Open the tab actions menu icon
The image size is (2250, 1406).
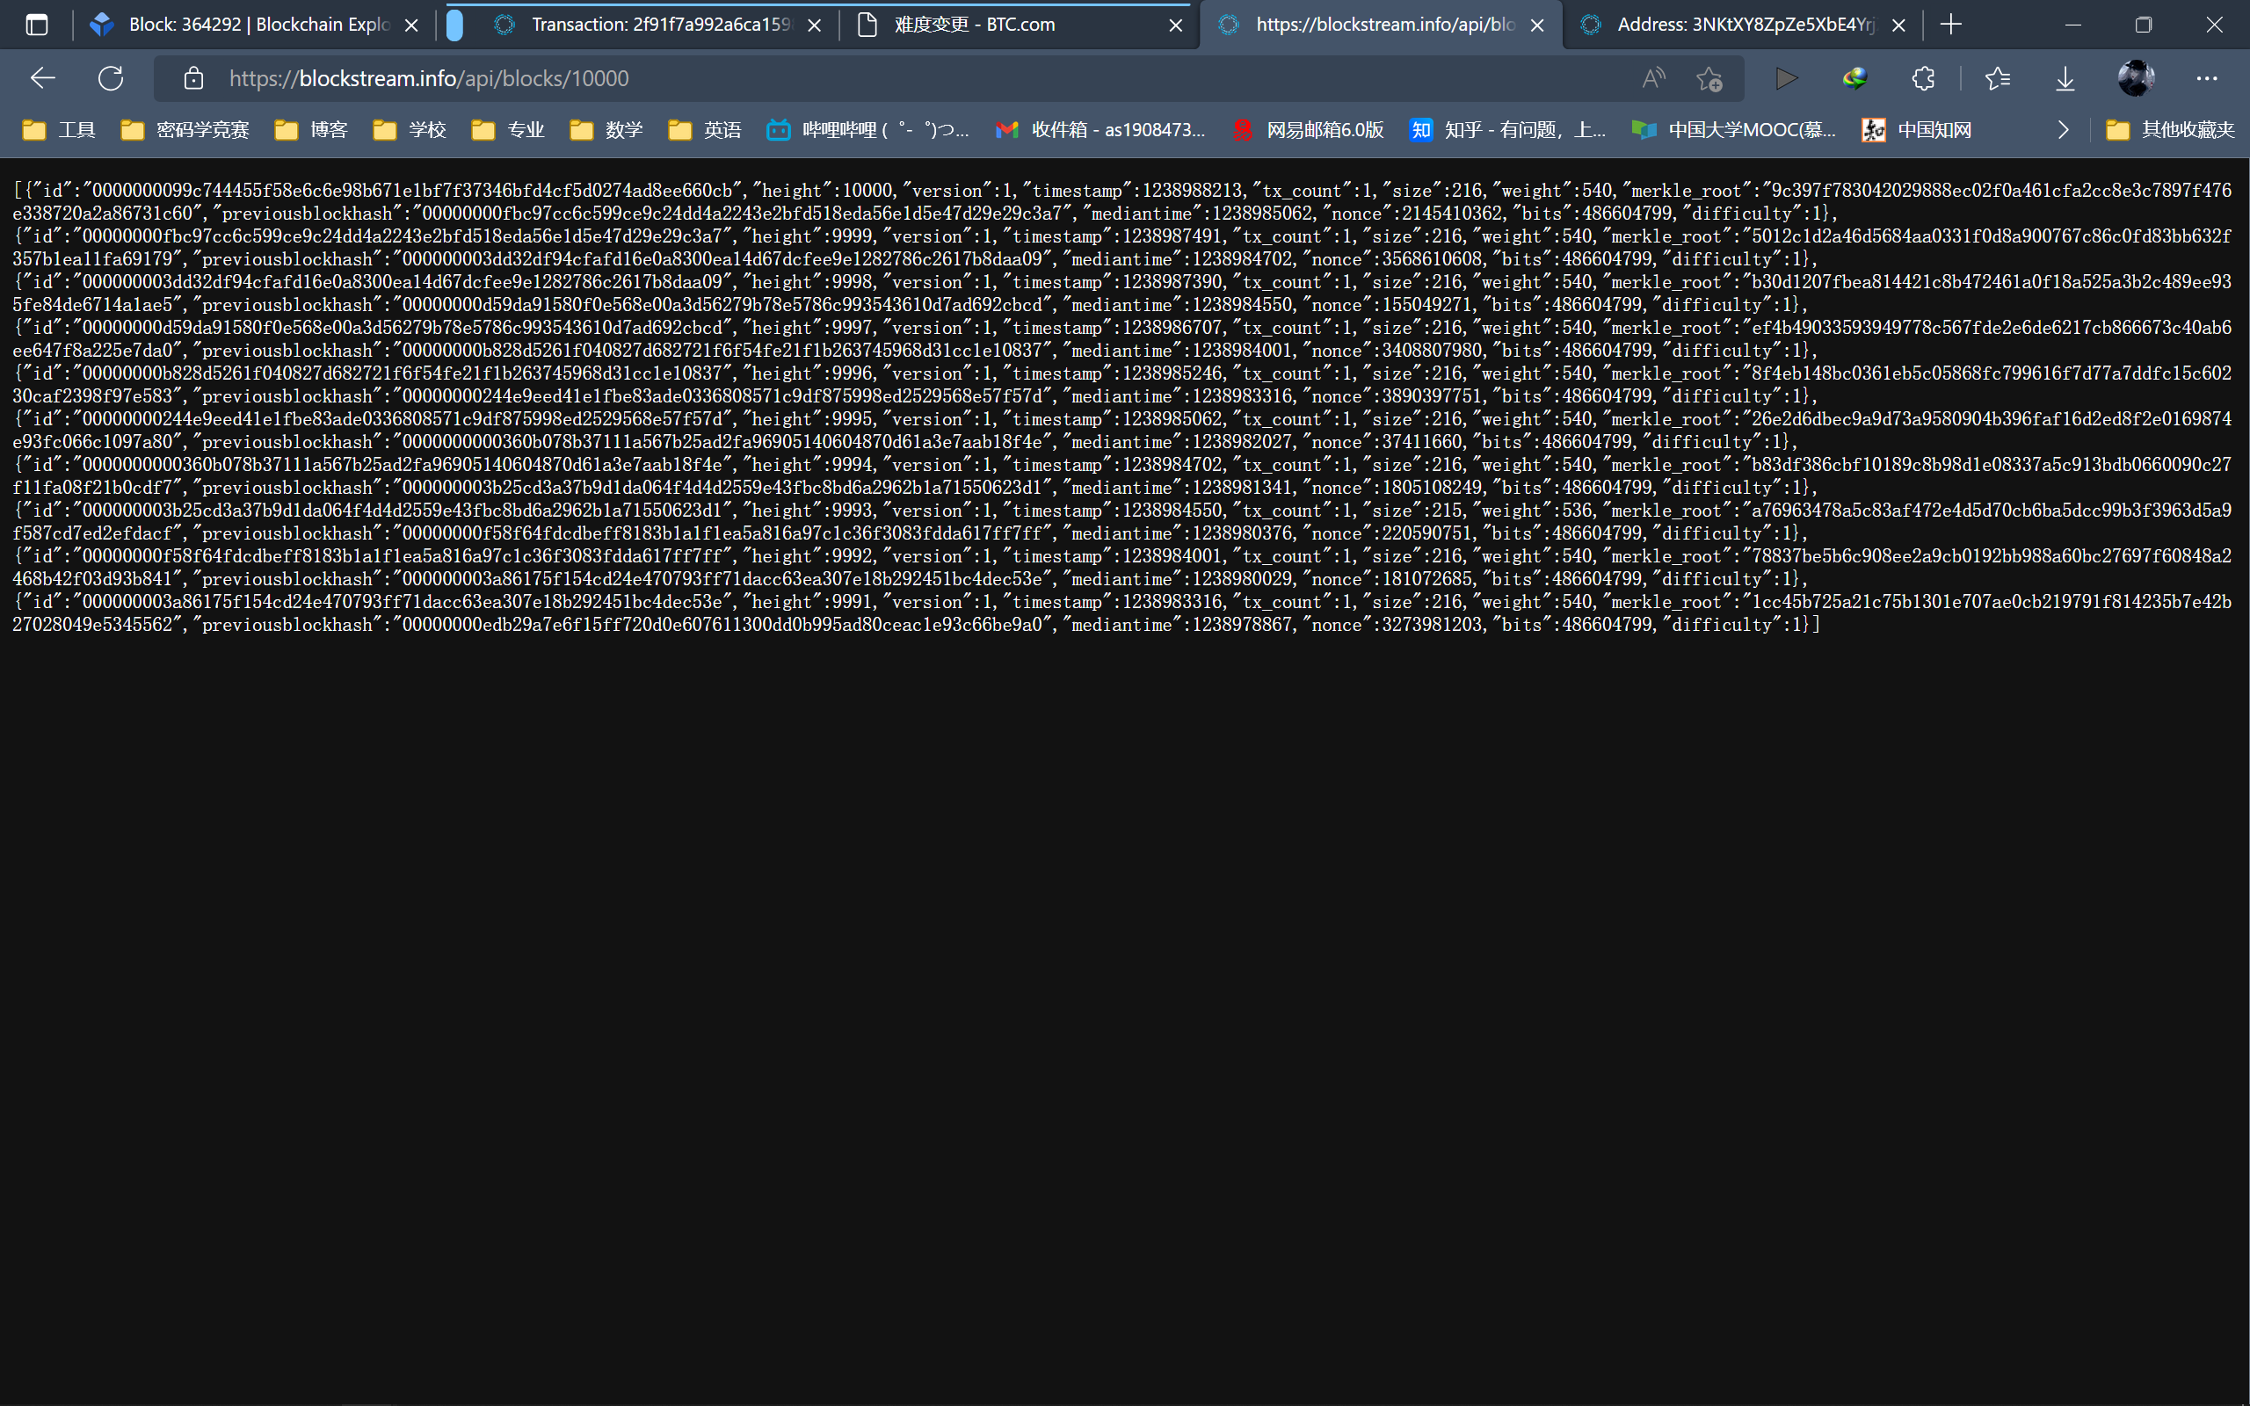[36, 25]
